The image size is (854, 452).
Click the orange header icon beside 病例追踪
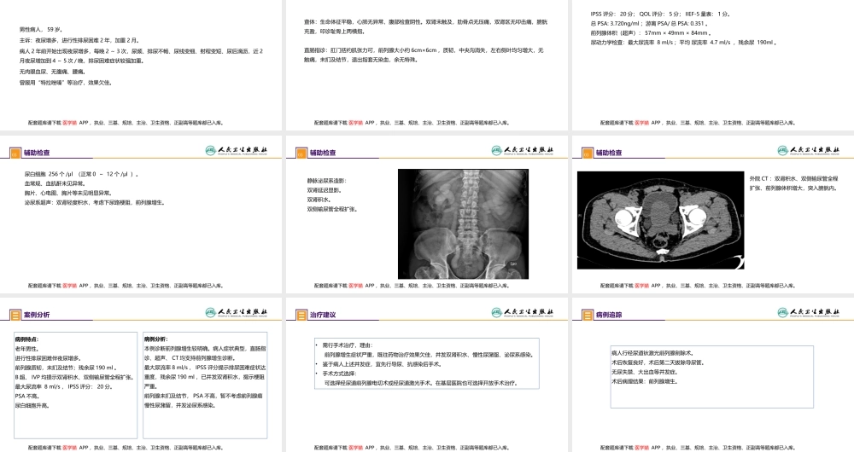585,314
